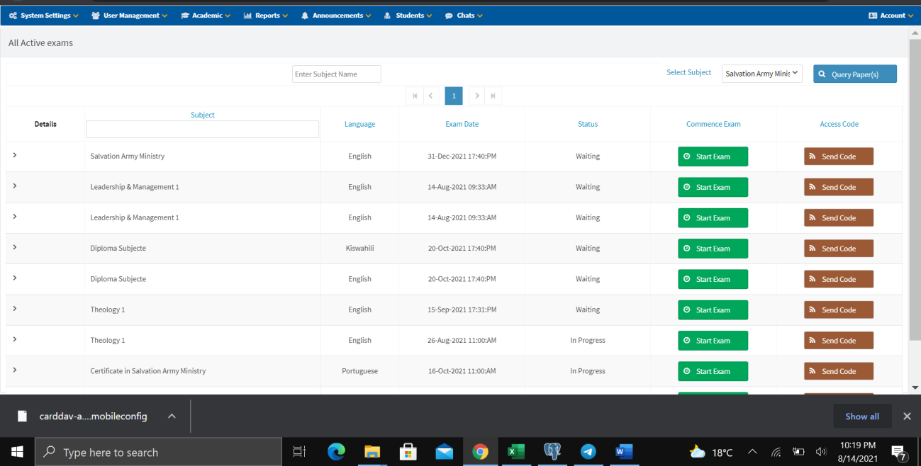
Task: Collapse the carddav mobileconfig download entry
Action: point(171,416)
